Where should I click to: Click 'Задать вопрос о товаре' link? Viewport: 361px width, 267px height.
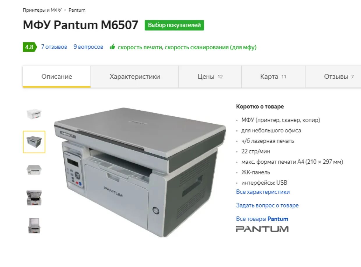pyautogui.click(x=267, y=205)
